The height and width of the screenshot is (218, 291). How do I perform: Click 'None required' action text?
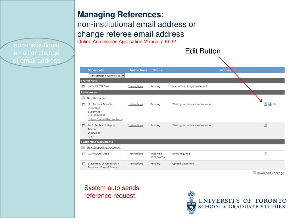pyautogui.click(x=181, y=154)
